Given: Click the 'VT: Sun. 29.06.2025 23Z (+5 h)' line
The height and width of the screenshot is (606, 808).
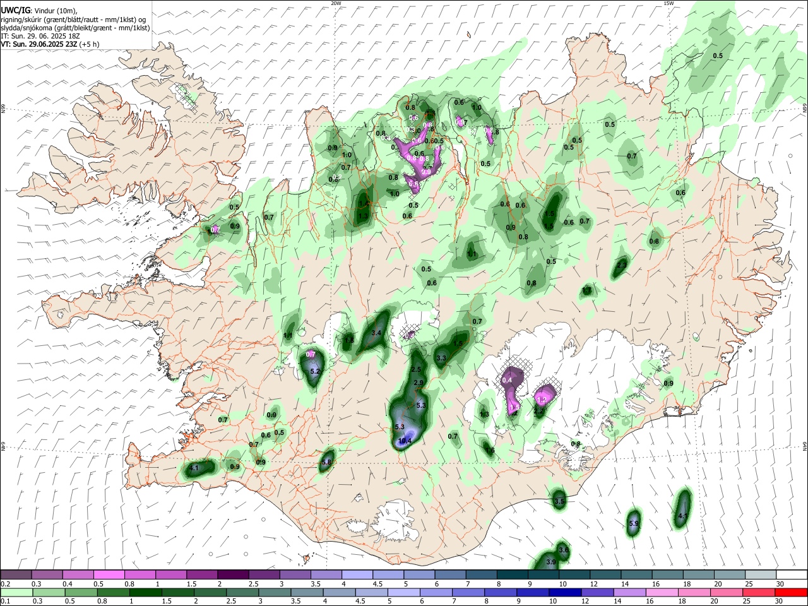Looking at the screenshot, I should point(50,44).
